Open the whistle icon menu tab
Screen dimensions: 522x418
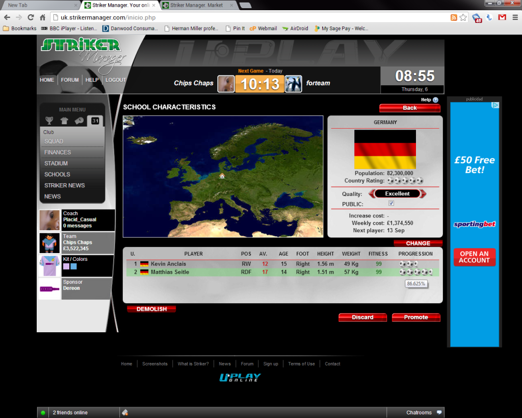[x=79, y=121]
